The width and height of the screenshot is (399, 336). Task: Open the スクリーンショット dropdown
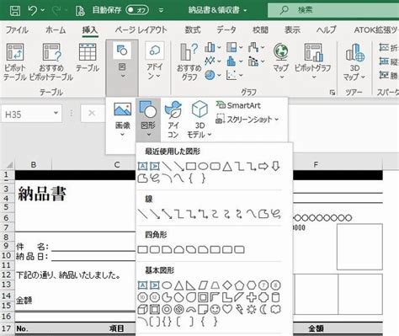click(x=247, y=120)
